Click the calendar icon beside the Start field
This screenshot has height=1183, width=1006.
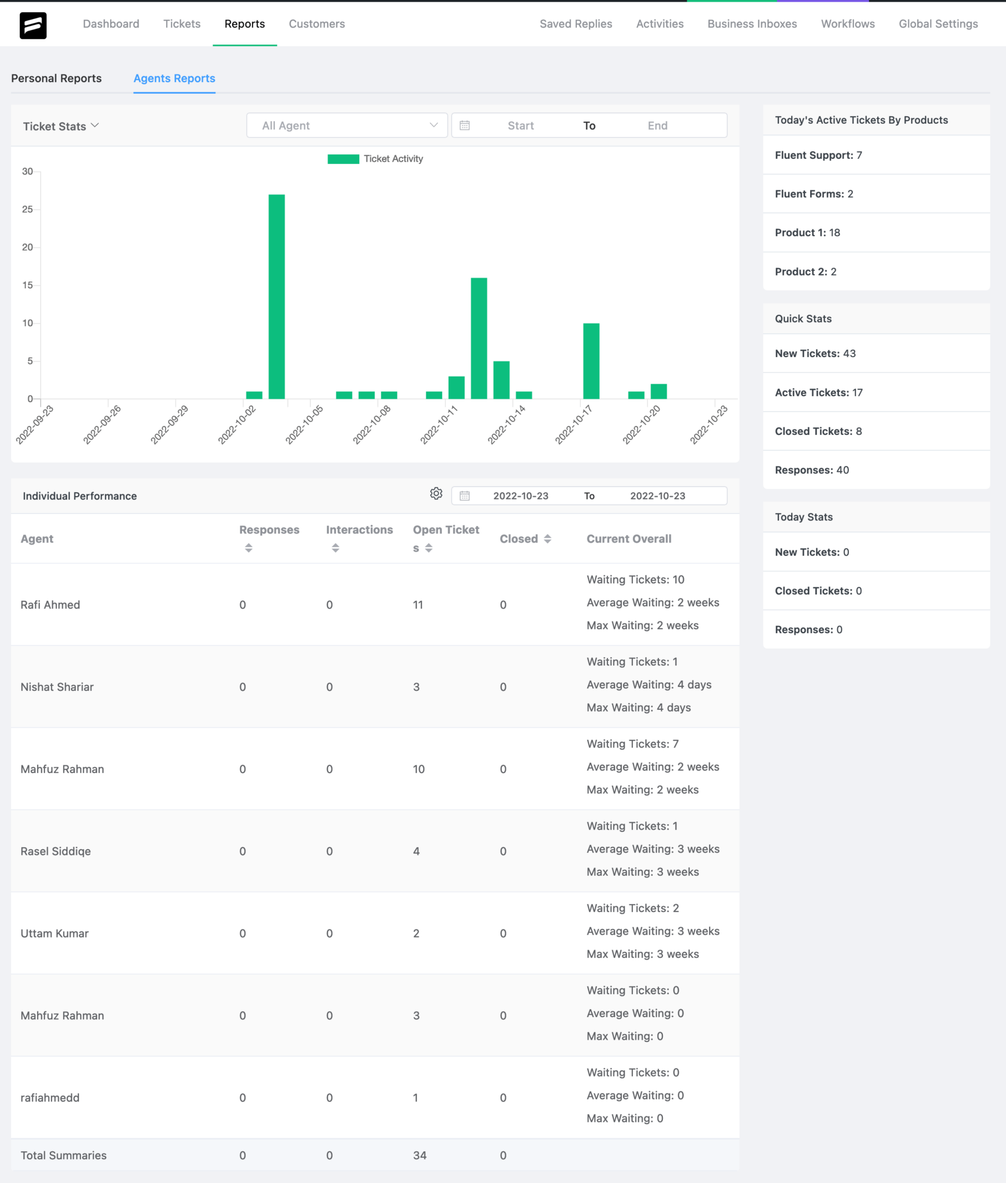465,125
